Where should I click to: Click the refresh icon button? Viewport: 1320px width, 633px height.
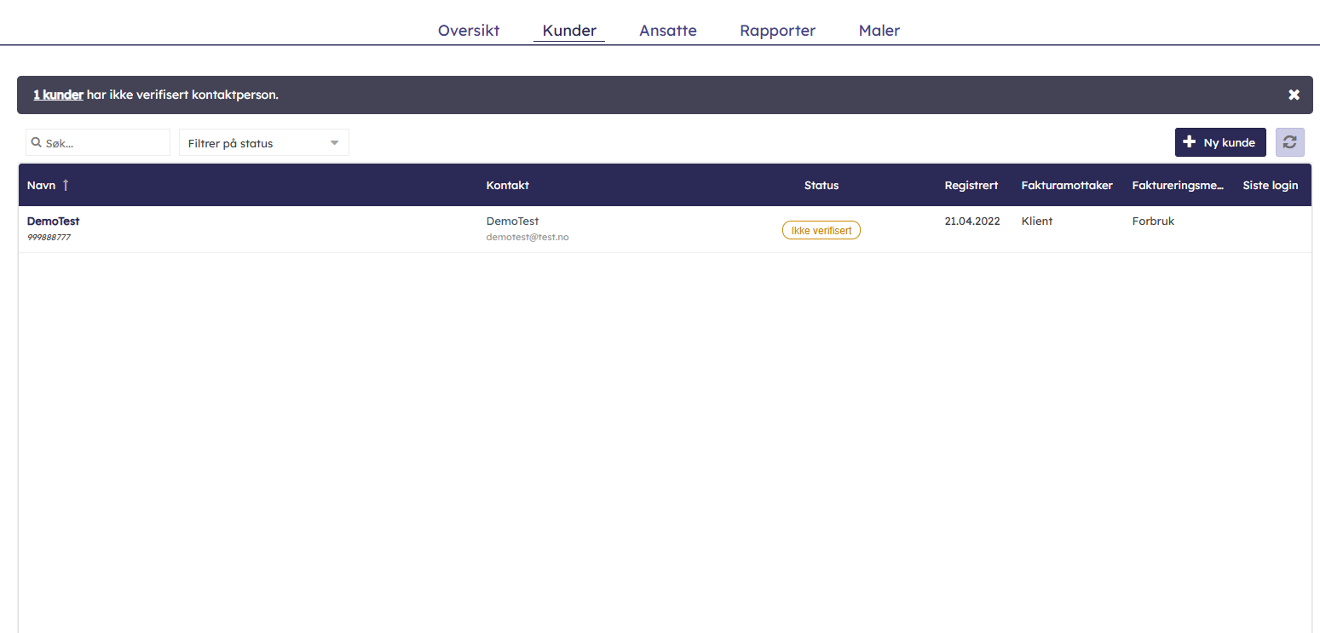click(x=1289, y=142)
